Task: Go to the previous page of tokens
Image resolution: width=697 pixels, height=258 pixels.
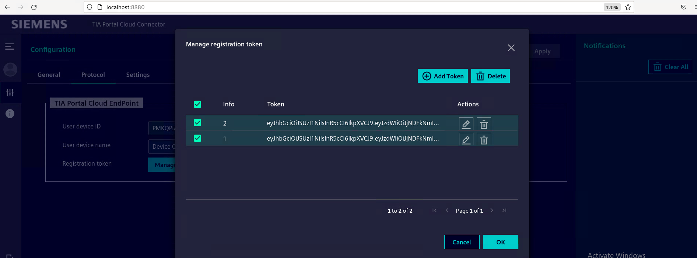Action: pyautogui.click(x=447, y=211)
